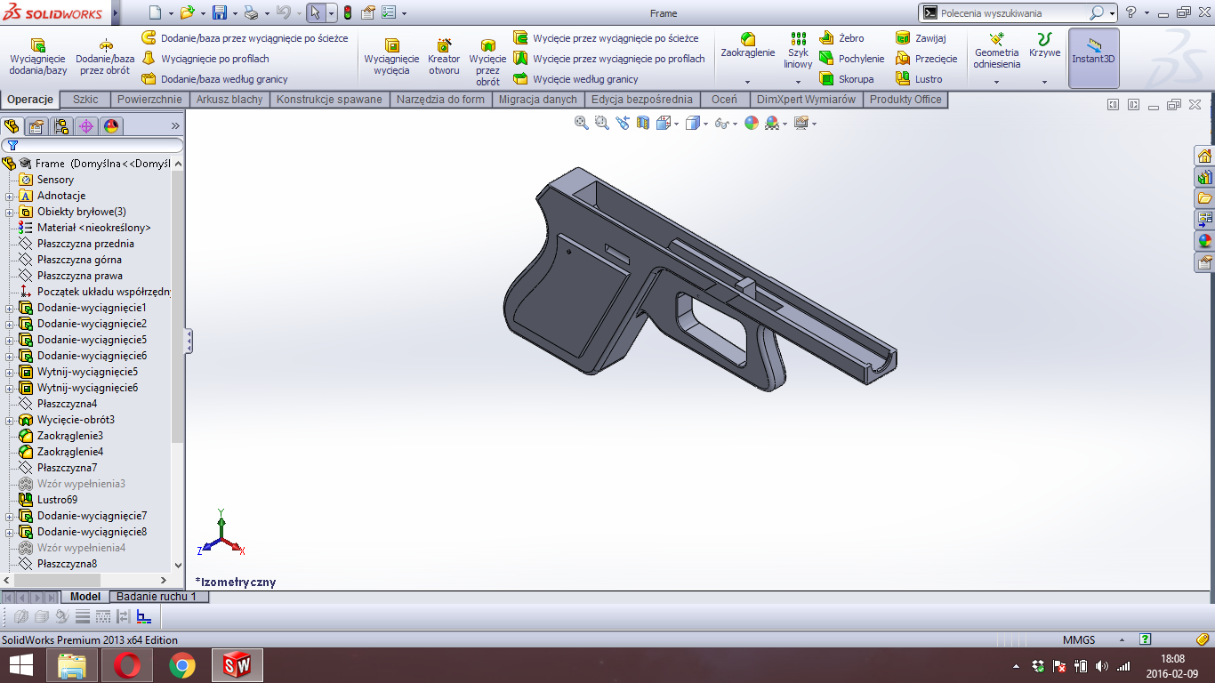Image resolution: width=1215 pixels, height=683 pixels.
Task: Open DisplayManager color sphere tab
Action: (x=110, y=126)
